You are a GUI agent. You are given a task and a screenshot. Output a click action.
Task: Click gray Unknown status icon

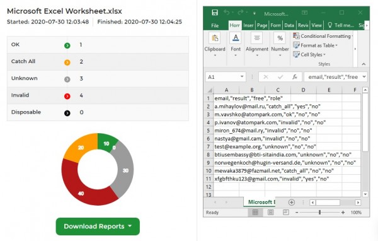pos(67,79)
